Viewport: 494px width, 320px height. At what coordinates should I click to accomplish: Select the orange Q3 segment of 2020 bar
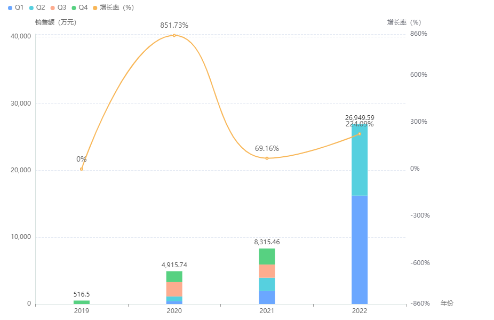coord(174,289)
